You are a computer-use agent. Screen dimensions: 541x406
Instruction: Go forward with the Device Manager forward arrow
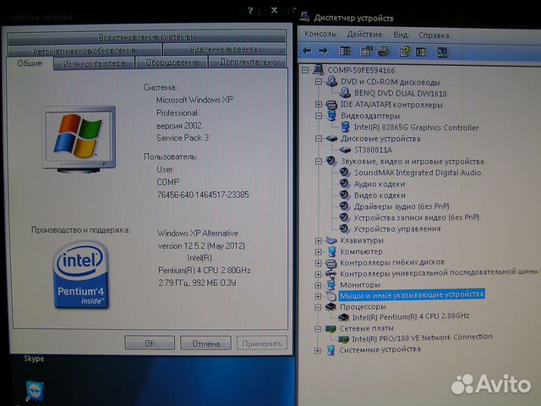323,52
